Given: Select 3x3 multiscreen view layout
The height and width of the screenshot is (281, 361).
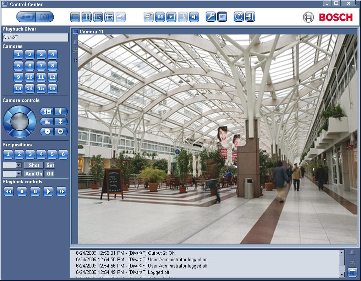Looking at the screenshot, I should [x=98, y=17].
